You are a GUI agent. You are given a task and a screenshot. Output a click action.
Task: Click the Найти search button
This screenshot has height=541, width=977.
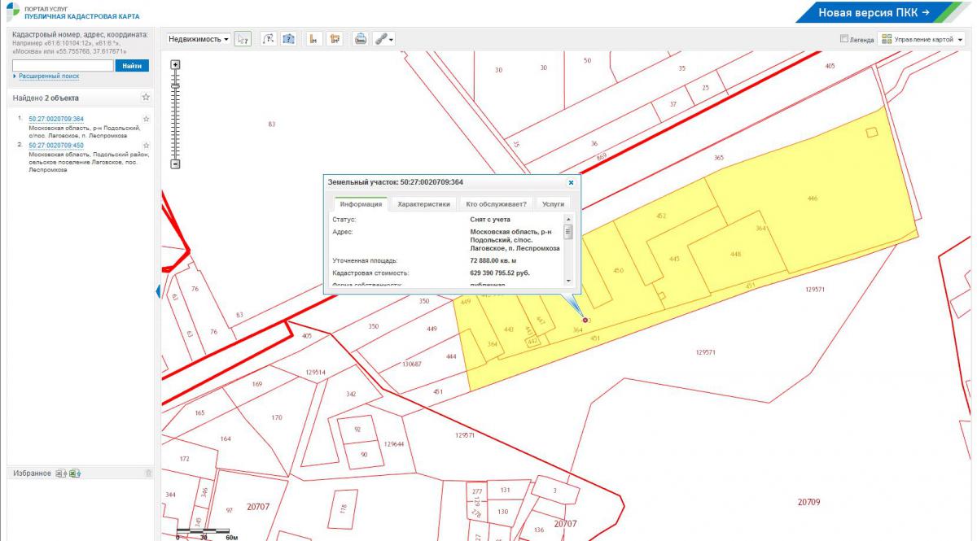[132, 65]
